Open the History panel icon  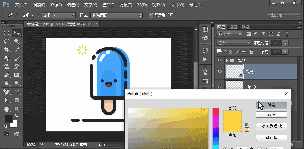click(x=205, y=51)
